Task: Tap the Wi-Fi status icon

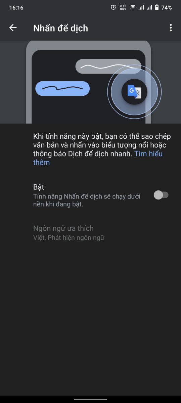Action: pos(133,7)
